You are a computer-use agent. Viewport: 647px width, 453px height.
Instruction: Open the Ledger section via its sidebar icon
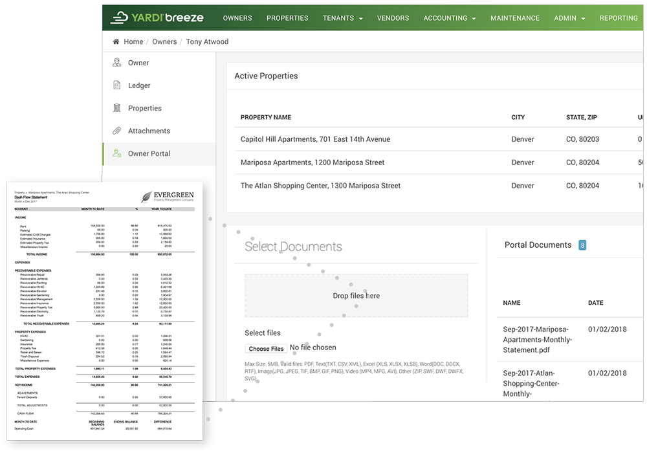118,85
